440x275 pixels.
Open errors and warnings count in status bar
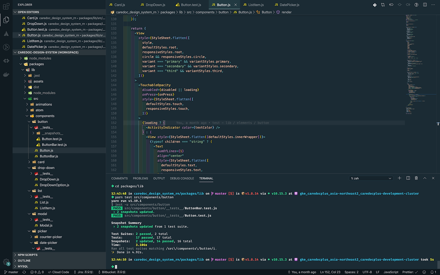(37, 272)
